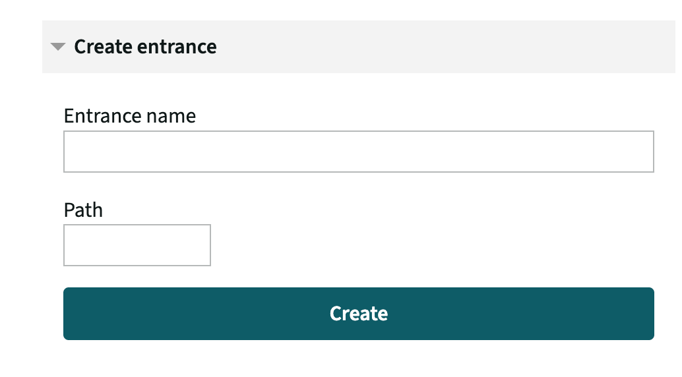The height and width of the screenshot is (377, 682).
Task: Click the gray disclosure arrow icon
Action: (58, 47)
